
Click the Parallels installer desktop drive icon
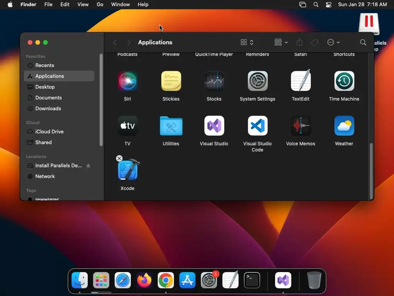(x=369, y=24)
